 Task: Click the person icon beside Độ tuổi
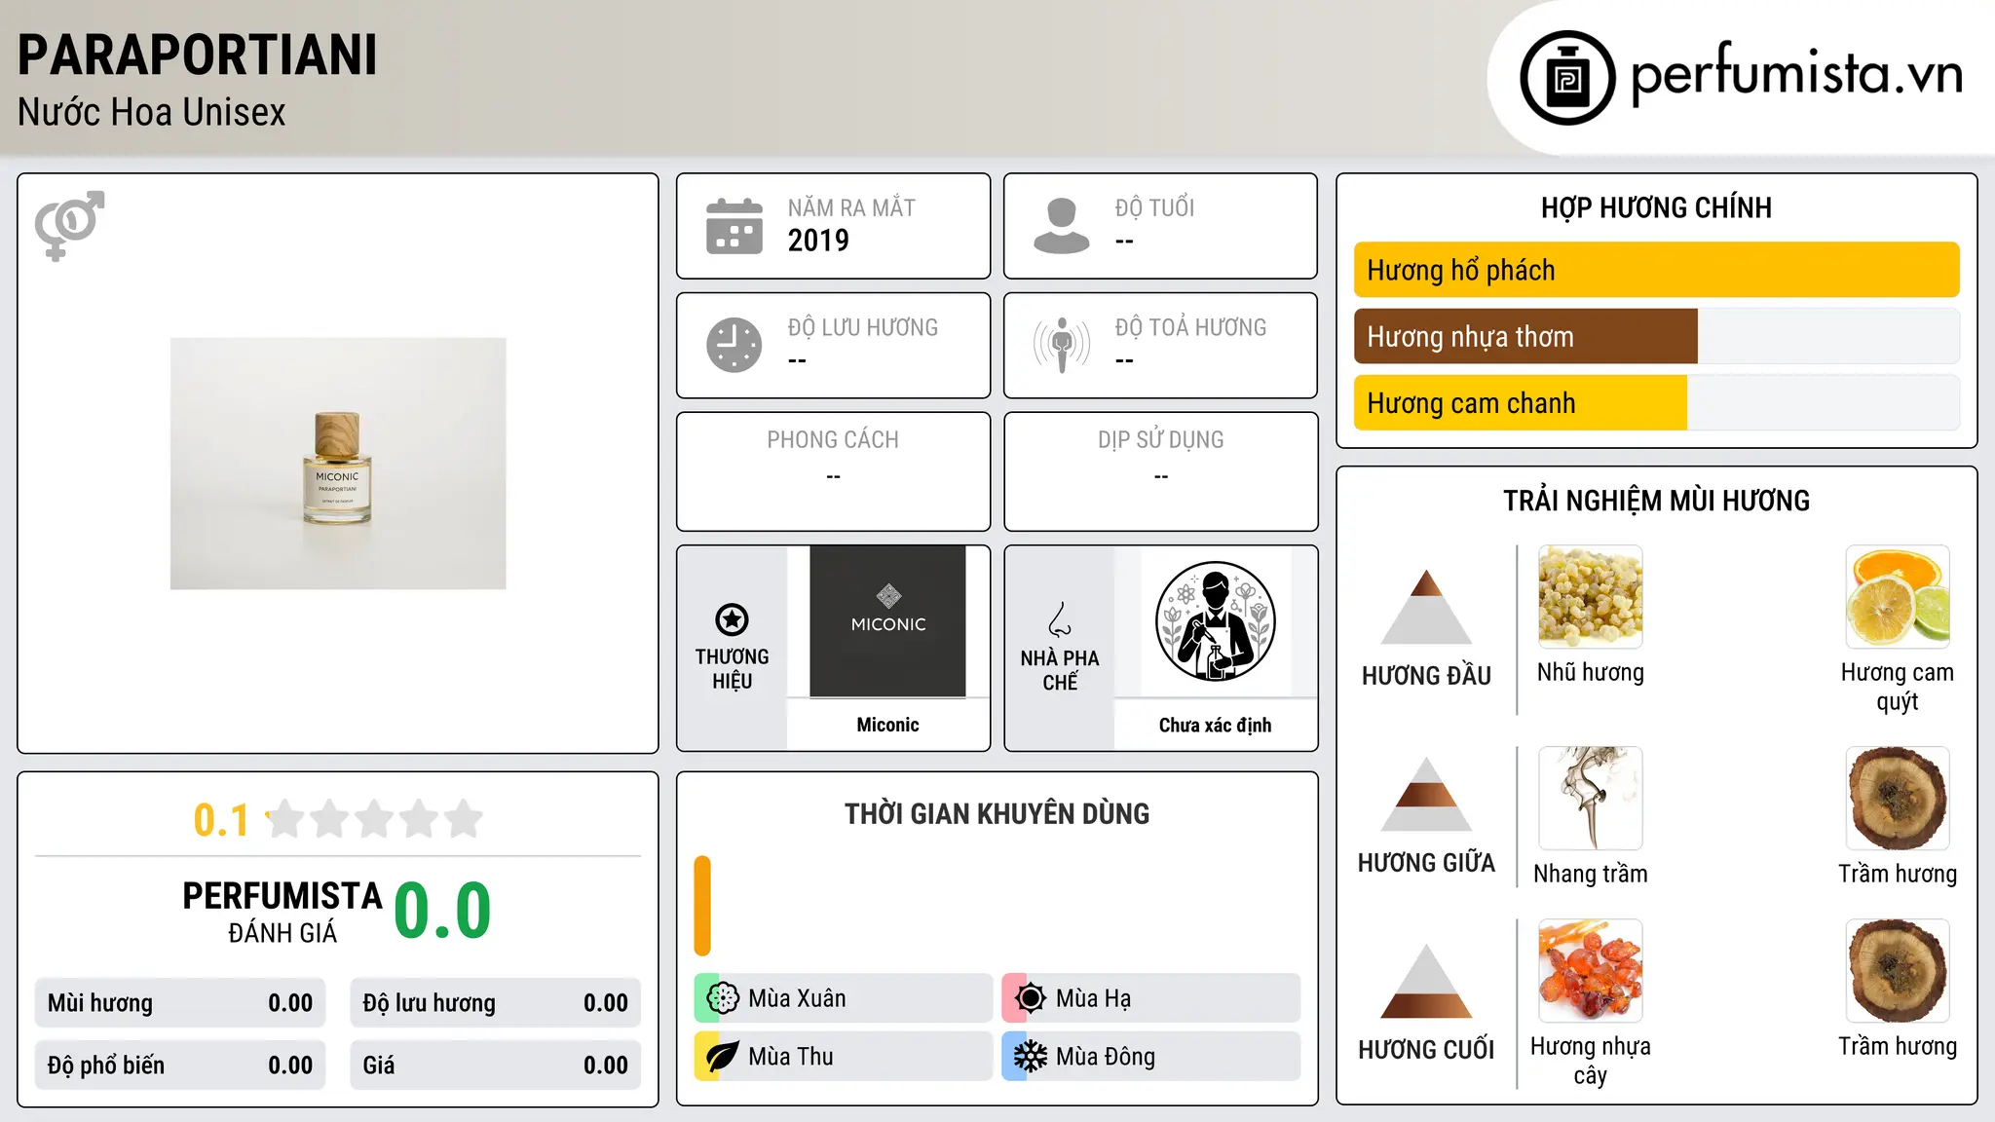pos(1062,226)
